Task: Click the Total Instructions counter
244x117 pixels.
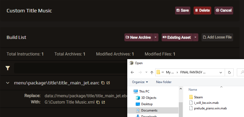Action: click(25, 54)
